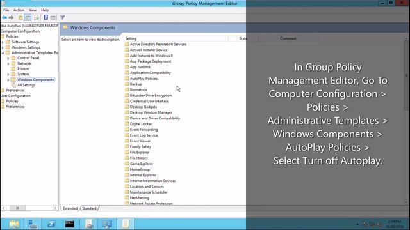Click the Filter funnel toolbar icon
Image resolution: width=410 pixels, height=230 pixels.
62,18
